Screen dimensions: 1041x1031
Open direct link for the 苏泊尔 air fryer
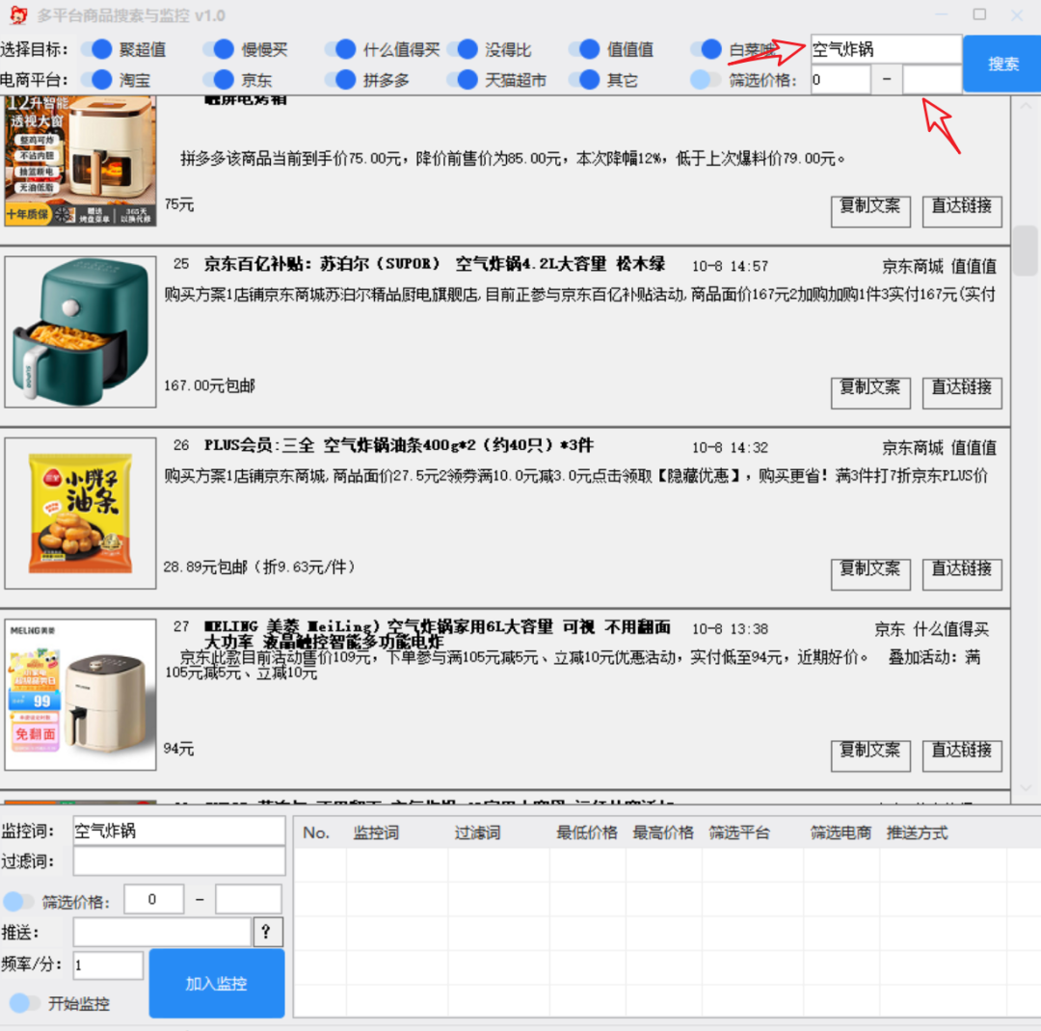tap(962, 393)
